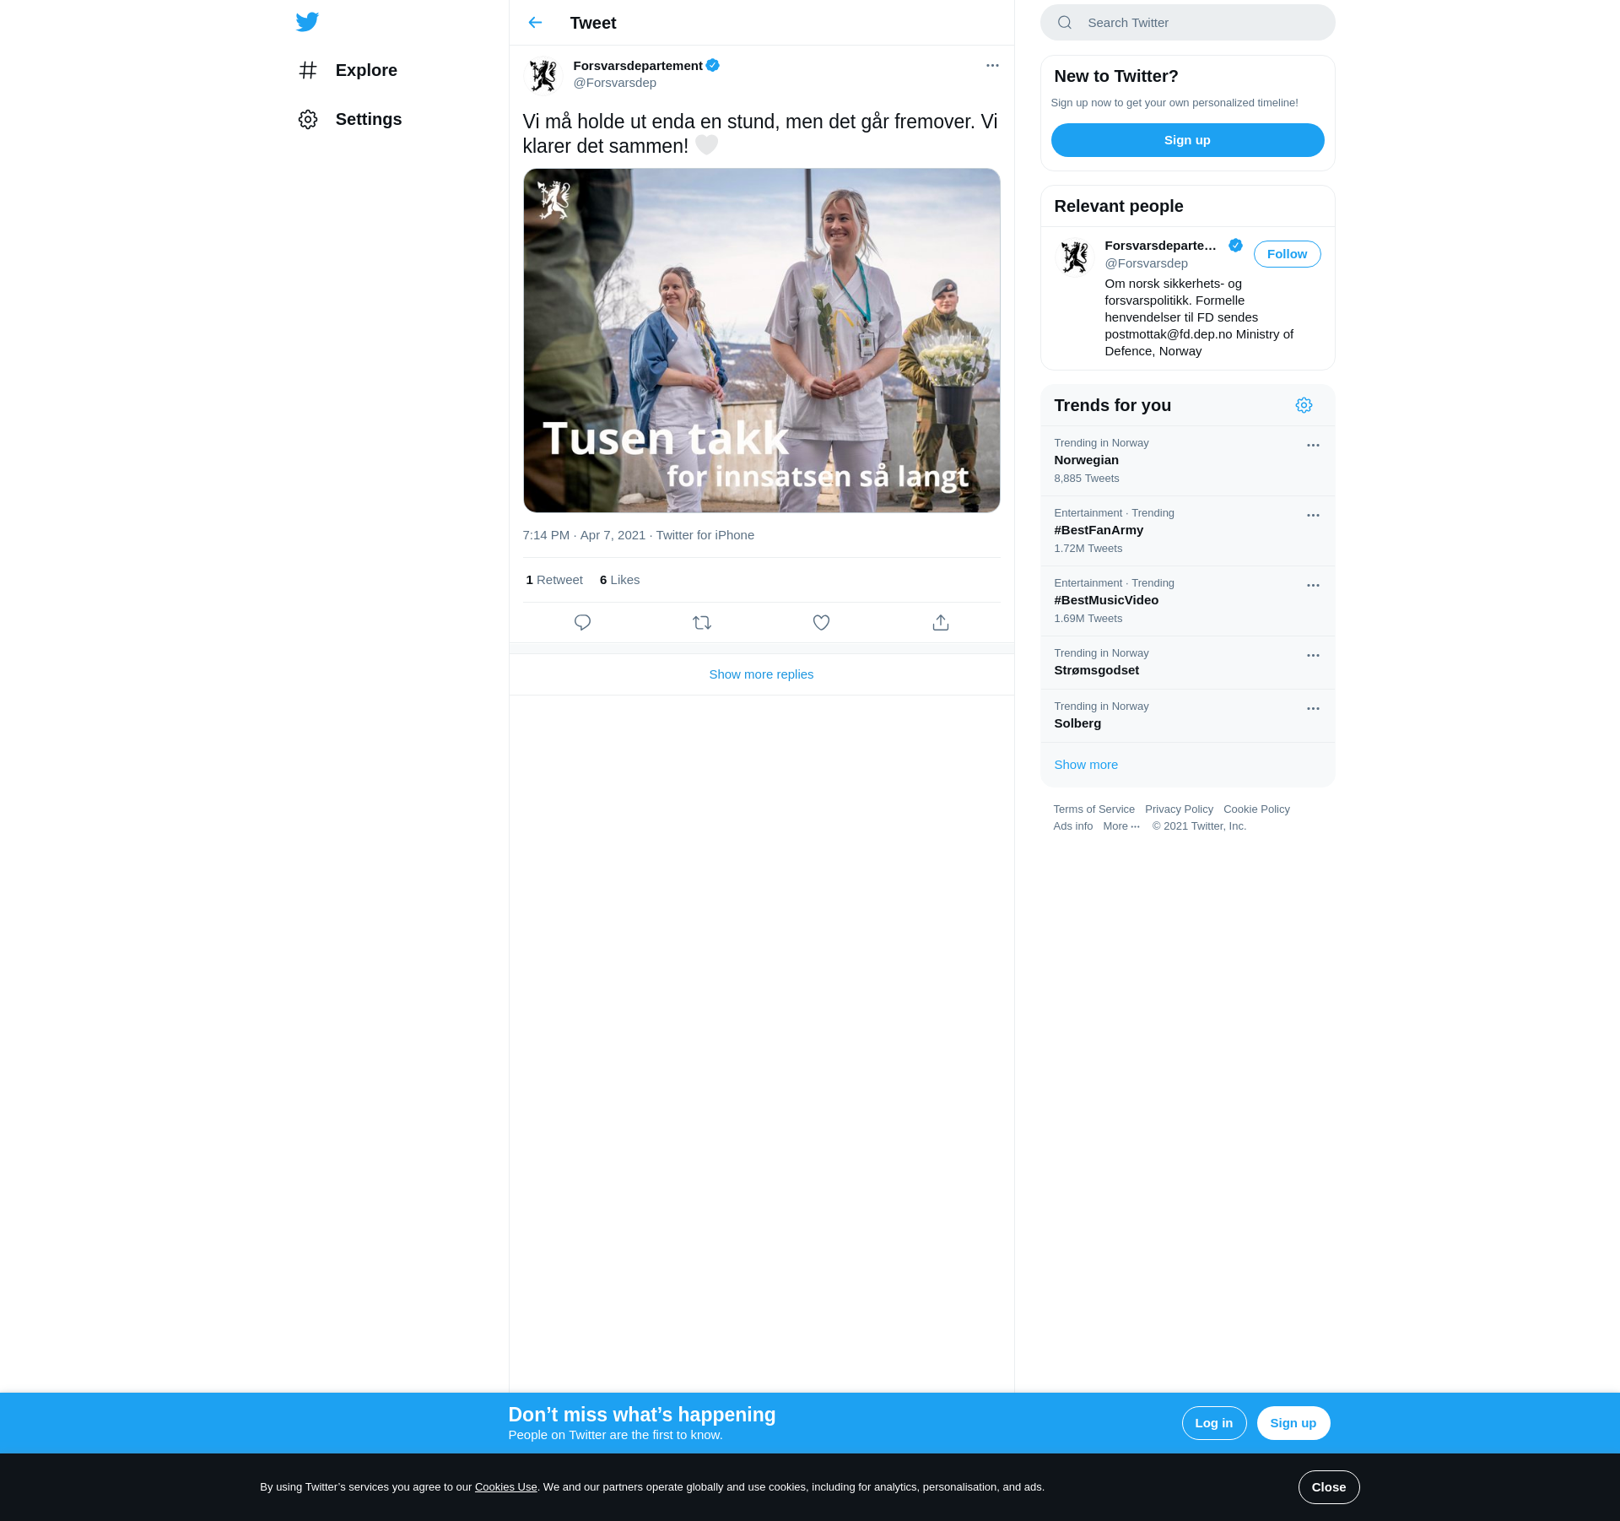The image size is (1620, 1521).
Task: Close the cookies notice banner
Action: (x=1328, y=1487)
